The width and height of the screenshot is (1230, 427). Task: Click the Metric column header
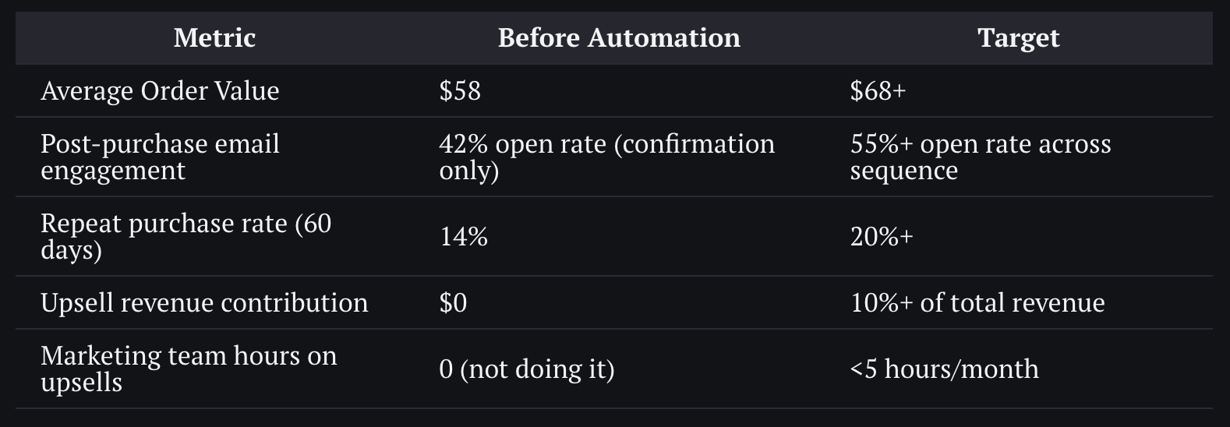click(214, 37)
